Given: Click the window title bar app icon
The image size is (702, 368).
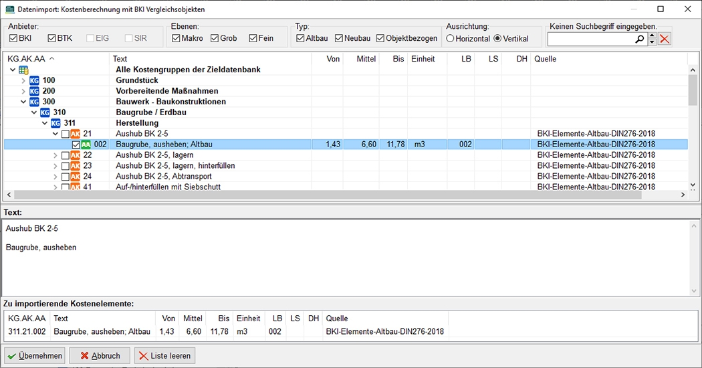Looking at the screenshot, I should (x=9, y=9).
